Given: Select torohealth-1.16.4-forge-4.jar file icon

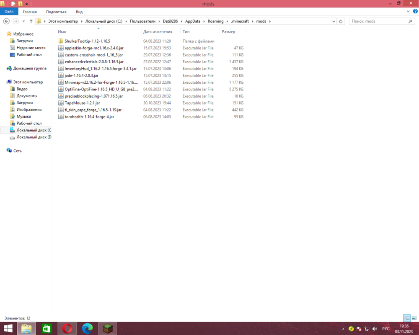Looking at the screenshot, I should click(x=61, y=117).
